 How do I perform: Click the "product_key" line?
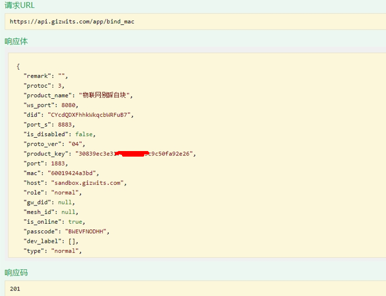pos(110,154)
